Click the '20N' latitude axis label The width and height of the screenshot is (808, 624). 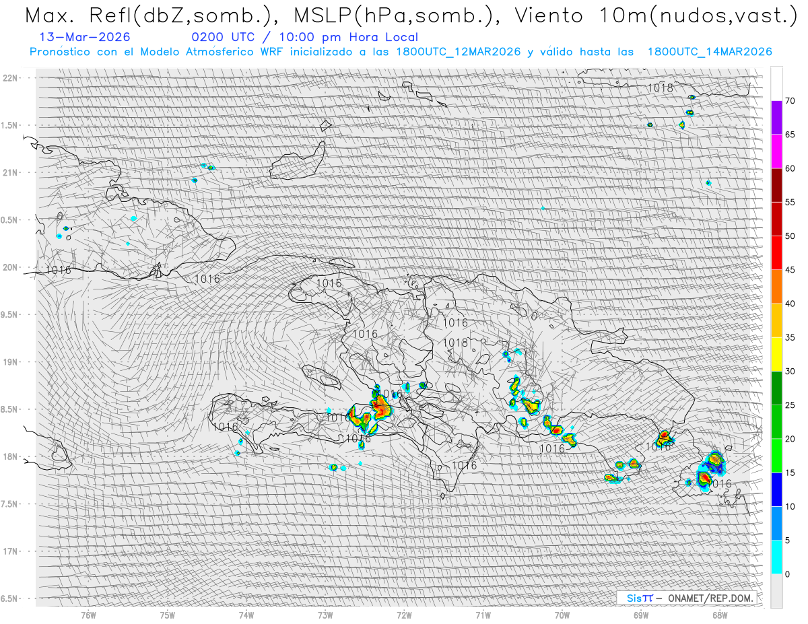(x=10, y=267)
